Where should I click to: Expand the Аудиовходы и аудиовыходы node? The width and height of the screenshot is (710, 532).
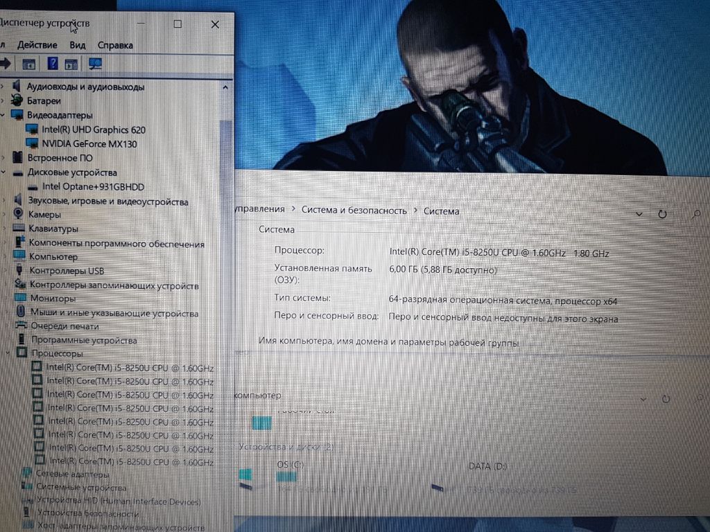point(3,86)
